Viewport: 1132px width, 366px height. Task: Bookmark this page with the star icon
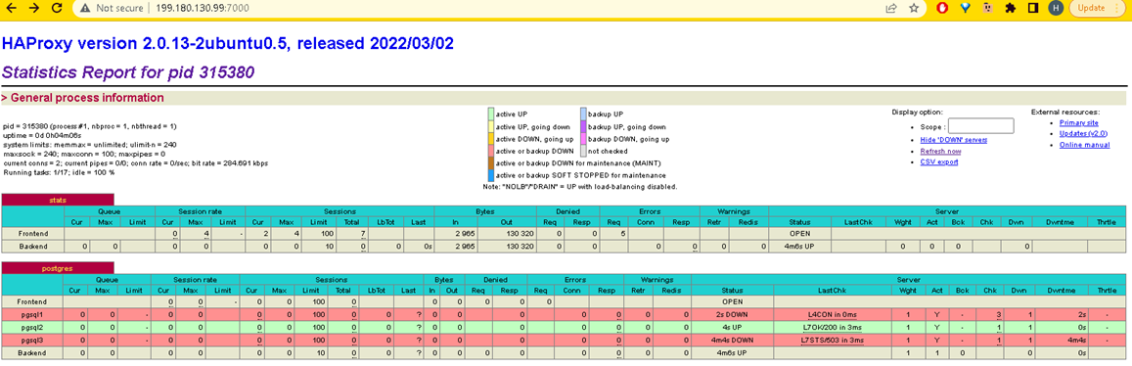tap(914, 8)
